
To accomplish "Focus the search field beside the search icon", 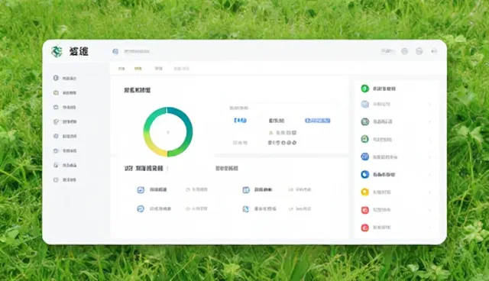I will click(x=137, y=51).
